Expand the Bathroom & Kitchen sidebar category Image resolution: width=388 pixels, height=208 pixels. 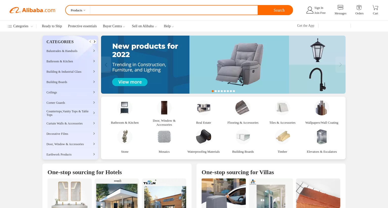click(x=70, y=61)
